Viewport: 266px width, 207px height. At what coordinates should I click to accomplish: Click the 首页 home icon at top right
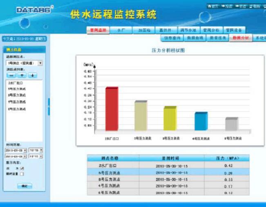click(212, 7)
